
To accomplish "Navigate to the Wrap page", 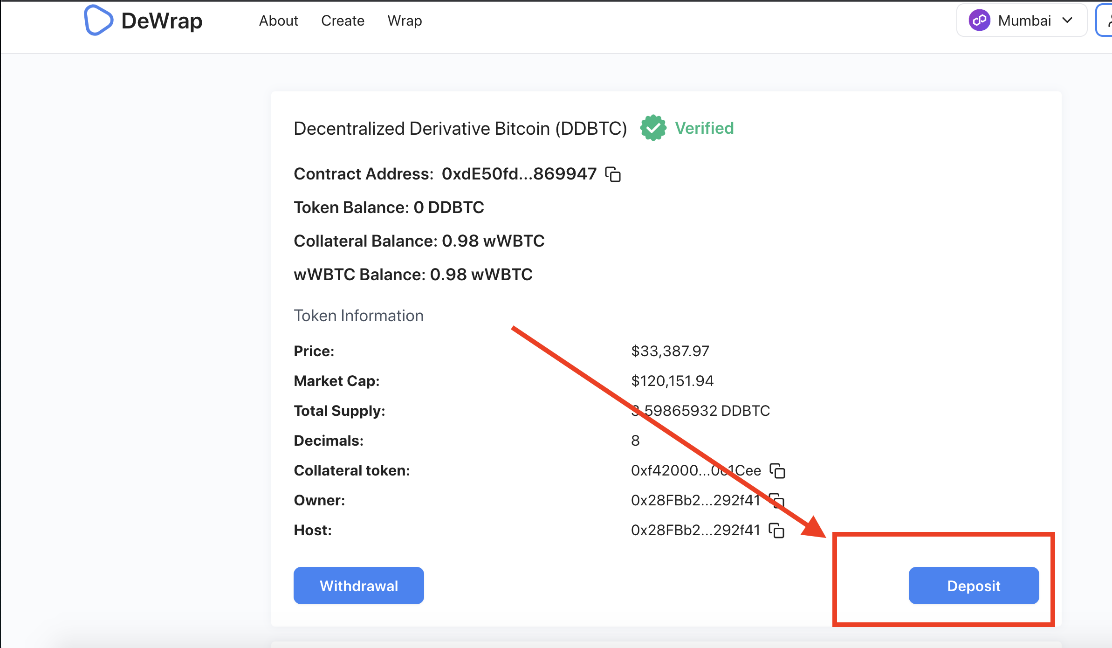I will click(405, 21).
